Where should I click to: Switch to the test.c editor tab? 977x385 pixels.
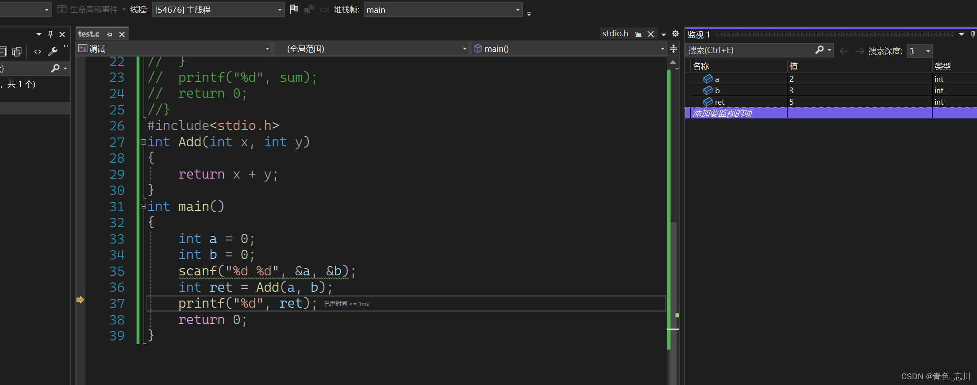tap(89, 34)
